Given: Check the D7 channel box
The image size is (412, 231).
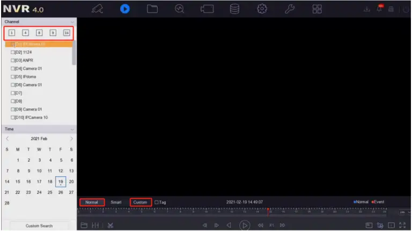Looking at the screenshot, I should [x=13, y=93].
